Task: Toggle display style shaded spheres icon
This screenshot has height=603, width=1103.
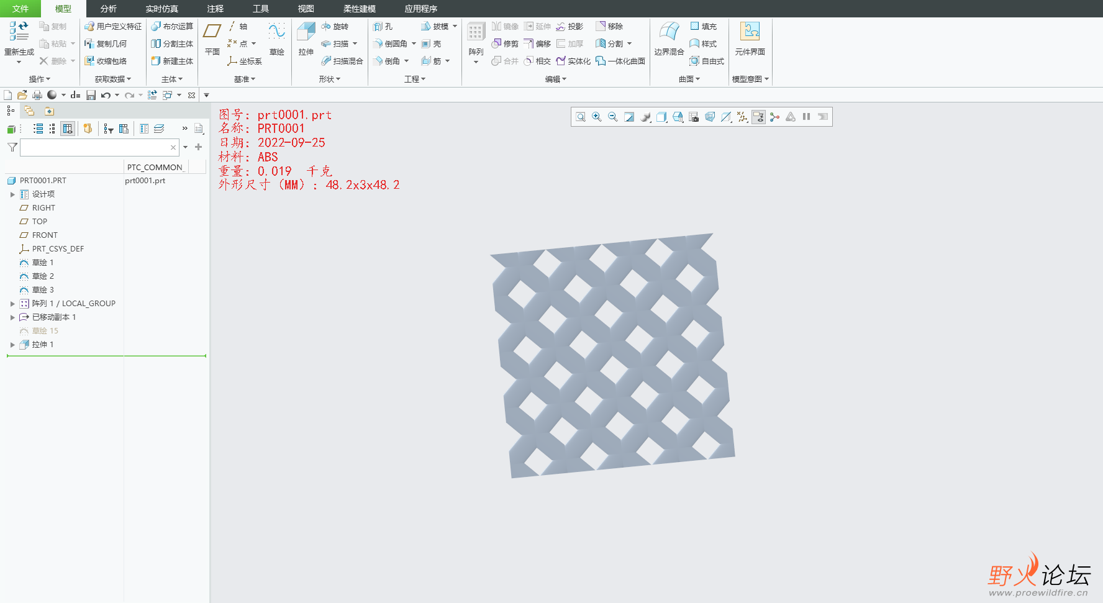Action: (646, 117)
